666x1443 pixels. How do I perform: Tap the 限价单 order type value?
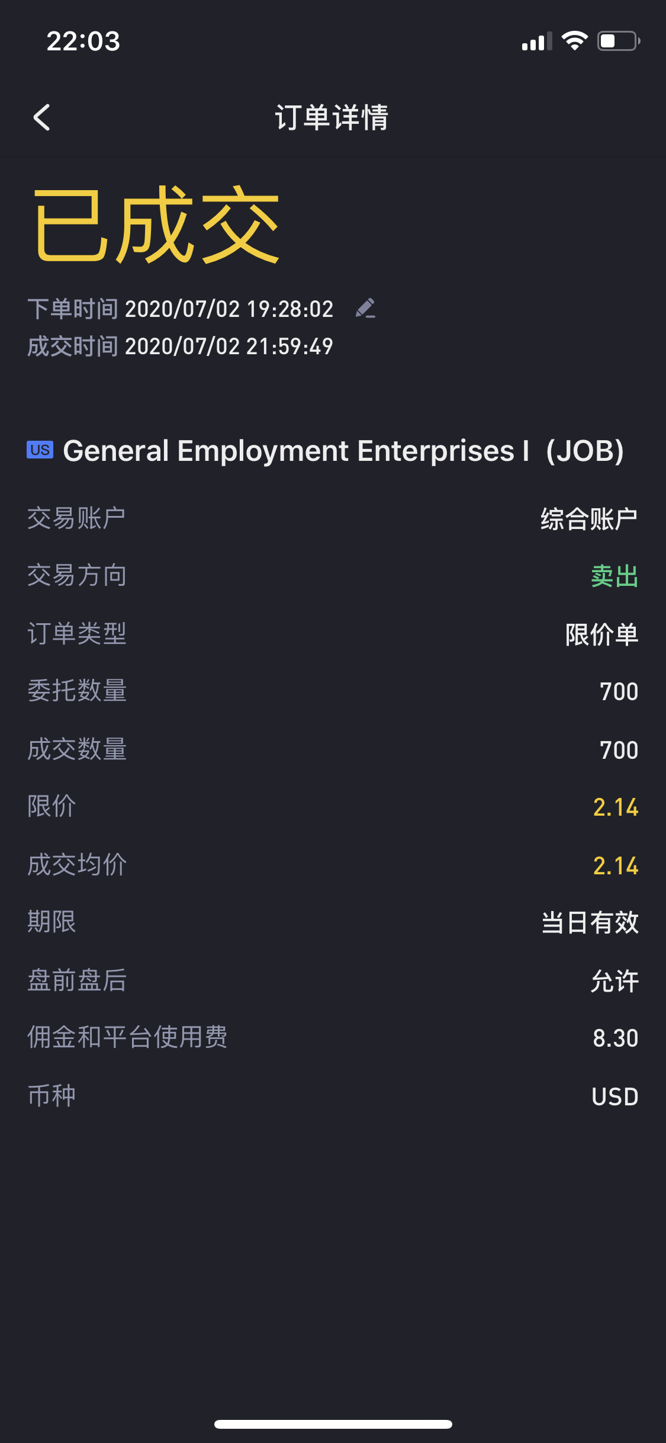click(x=601, y=634)
